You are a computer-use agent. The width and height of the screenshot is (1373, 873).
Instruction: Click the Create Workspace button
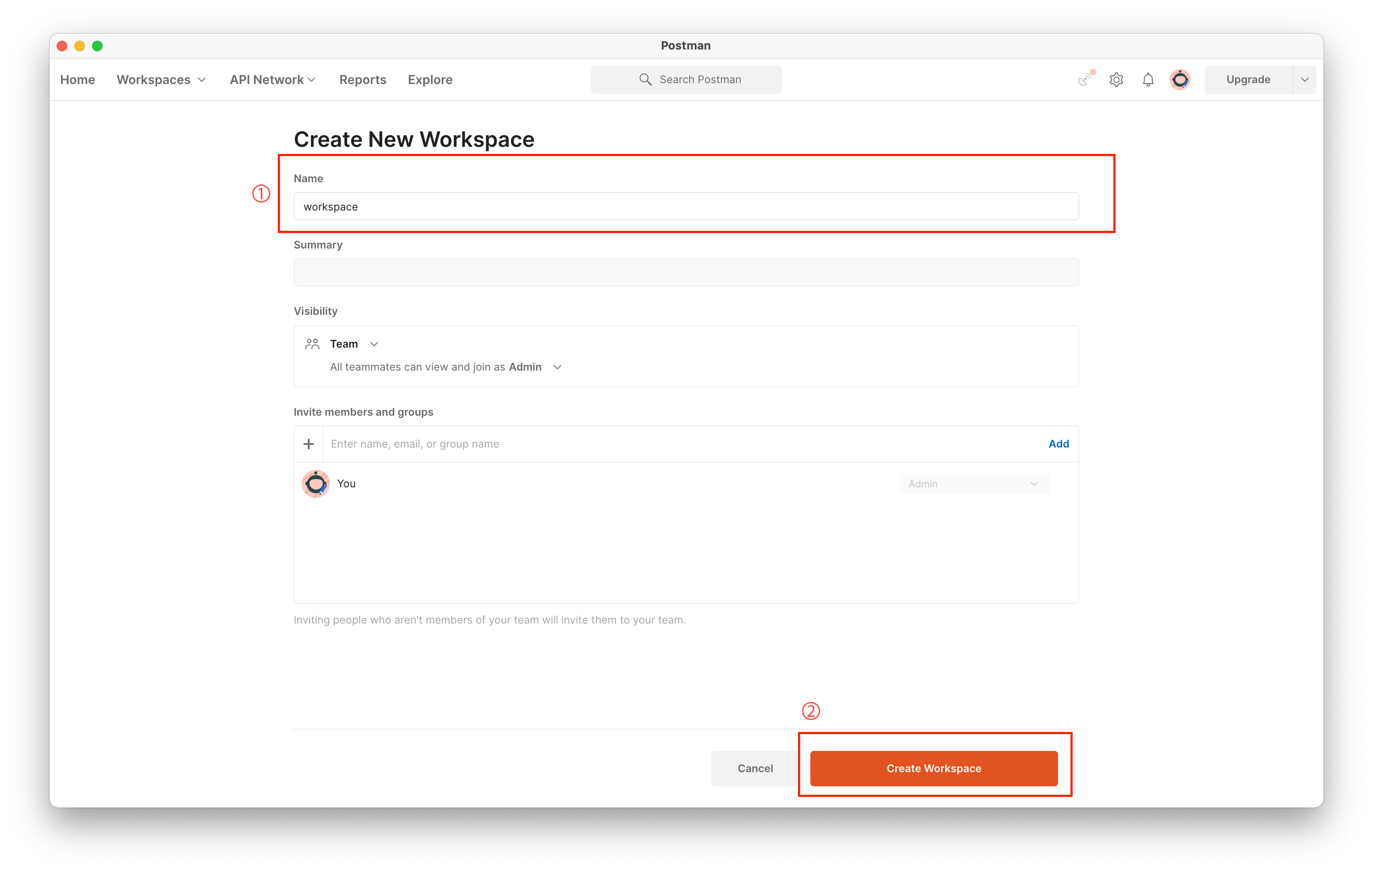click(933, 768)
